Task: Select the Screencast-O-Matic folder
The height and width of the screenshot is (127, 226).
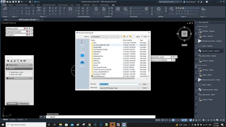Action: (x=100, y=74)
